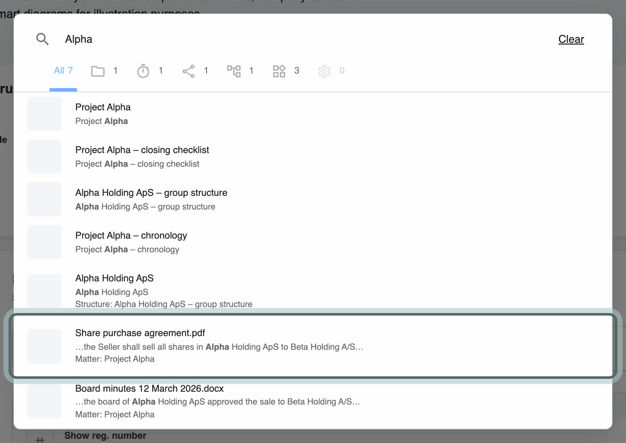Filter results using the folder icon tab
Screen dimensions: 626x443
click(104, 71)
